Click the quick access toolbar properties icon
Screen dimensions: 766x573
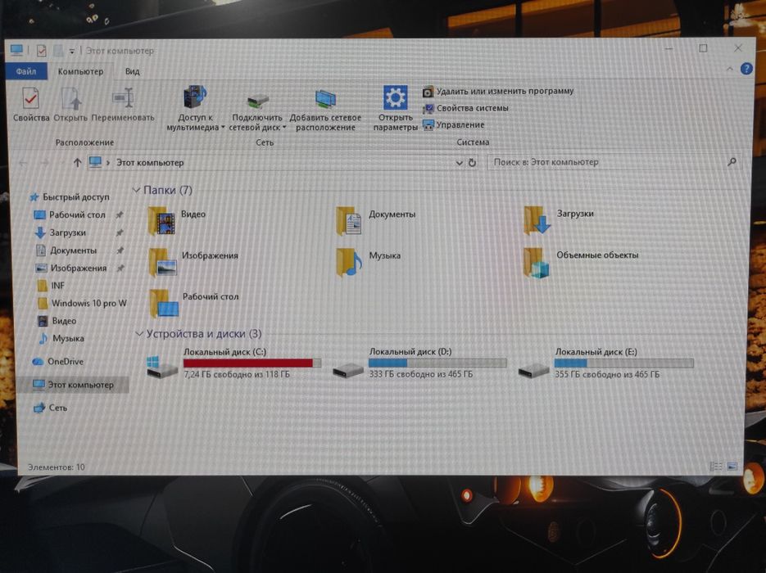(x=42, y=50)
